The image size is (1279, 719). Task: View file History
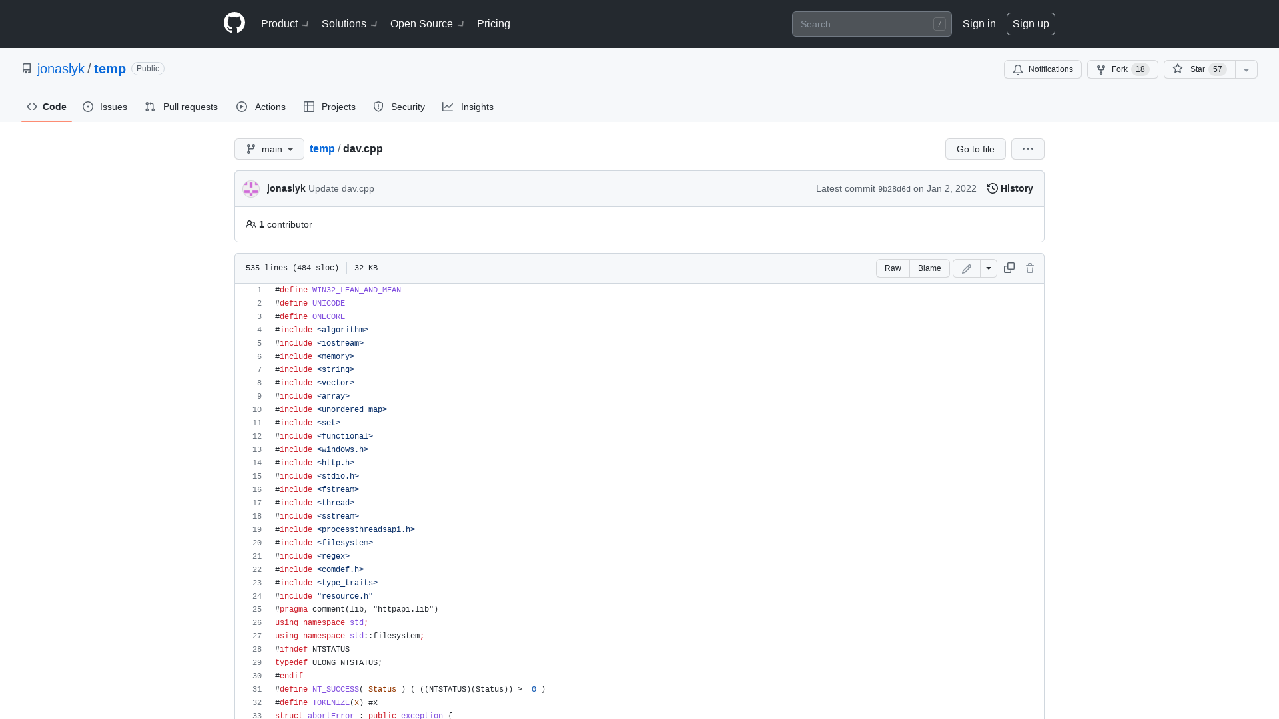pos(1010,188)
